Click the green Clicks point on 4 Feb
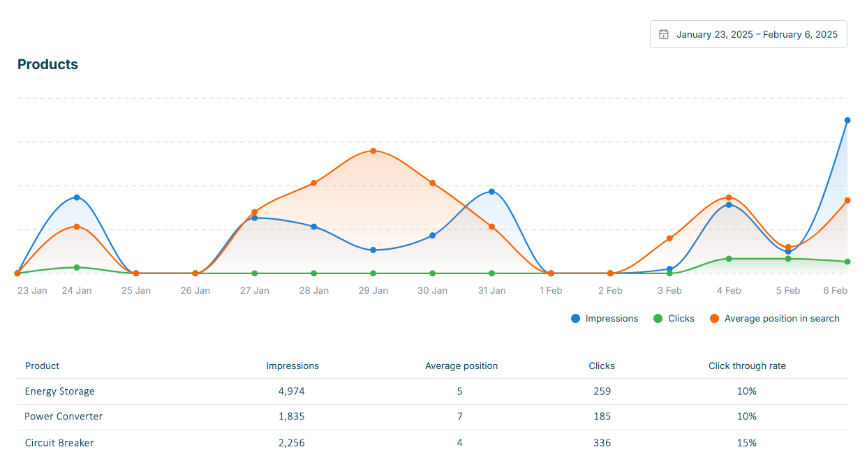The height and width of the screenshot is (466, 867). pos(729,259)
